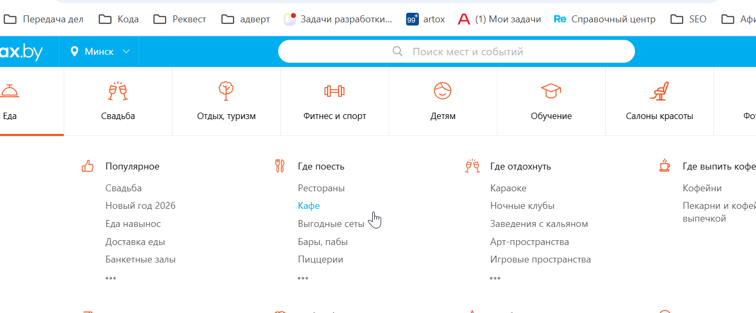Image resolution: width=756 pixels, height=313 pixels.
Task: Select the Детям category tab
Action: tap(443, 101)
